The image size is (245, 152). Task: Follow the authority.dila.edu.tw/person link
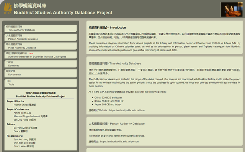click(x=119, y=142)
